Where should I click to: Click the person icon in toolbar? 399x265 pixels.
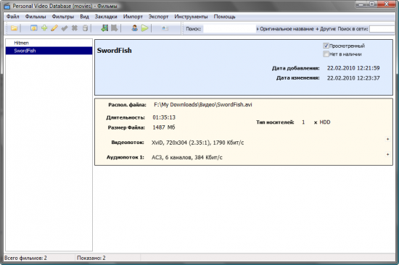pyautogui.click(x=135, y=28)
